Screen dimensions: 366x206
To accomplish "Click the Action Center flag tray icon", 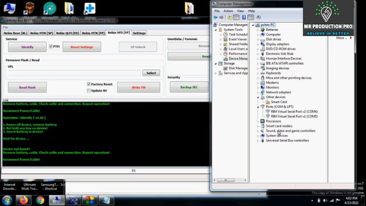I will tap(338, 200).
